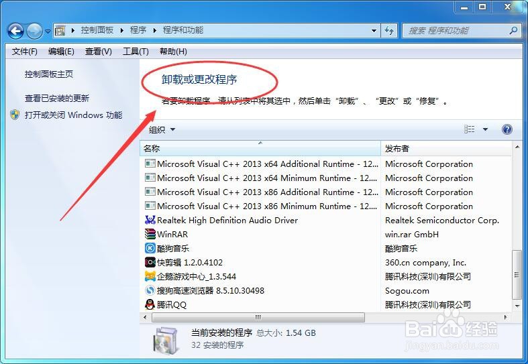Click the blue help question mark icon

507,129
